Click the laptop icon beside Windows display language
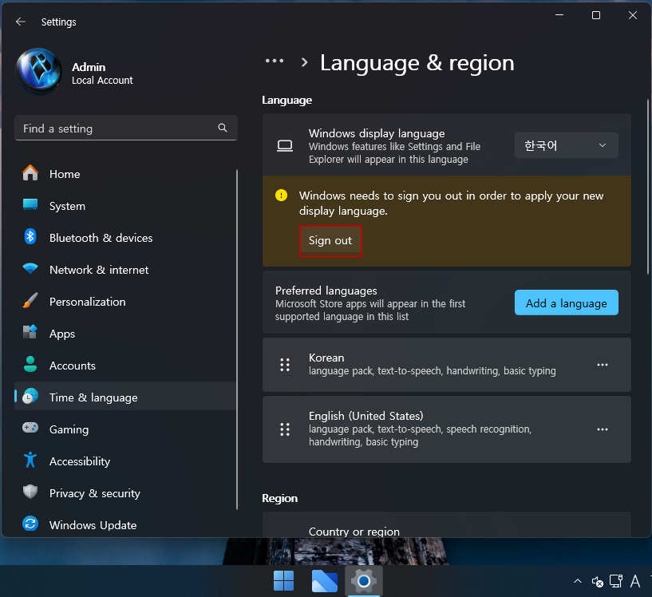This screenshot has height=597, width=652. 285,146
